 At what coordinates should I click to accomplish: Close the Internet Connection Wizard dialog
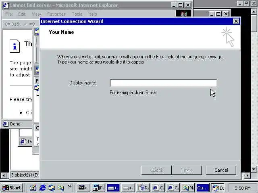coord(236,21)
